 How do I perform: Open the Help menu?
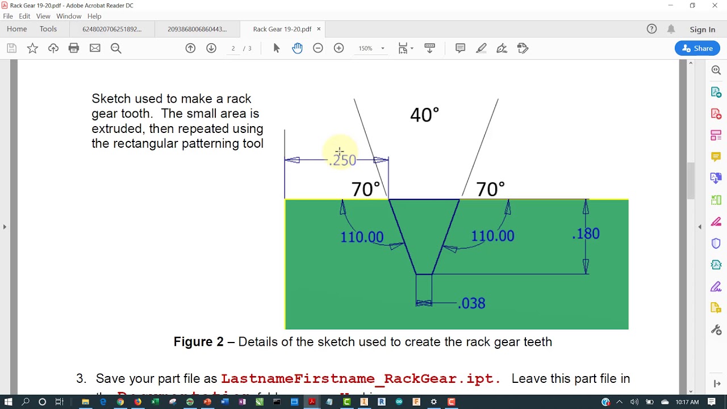pos(94,16)
